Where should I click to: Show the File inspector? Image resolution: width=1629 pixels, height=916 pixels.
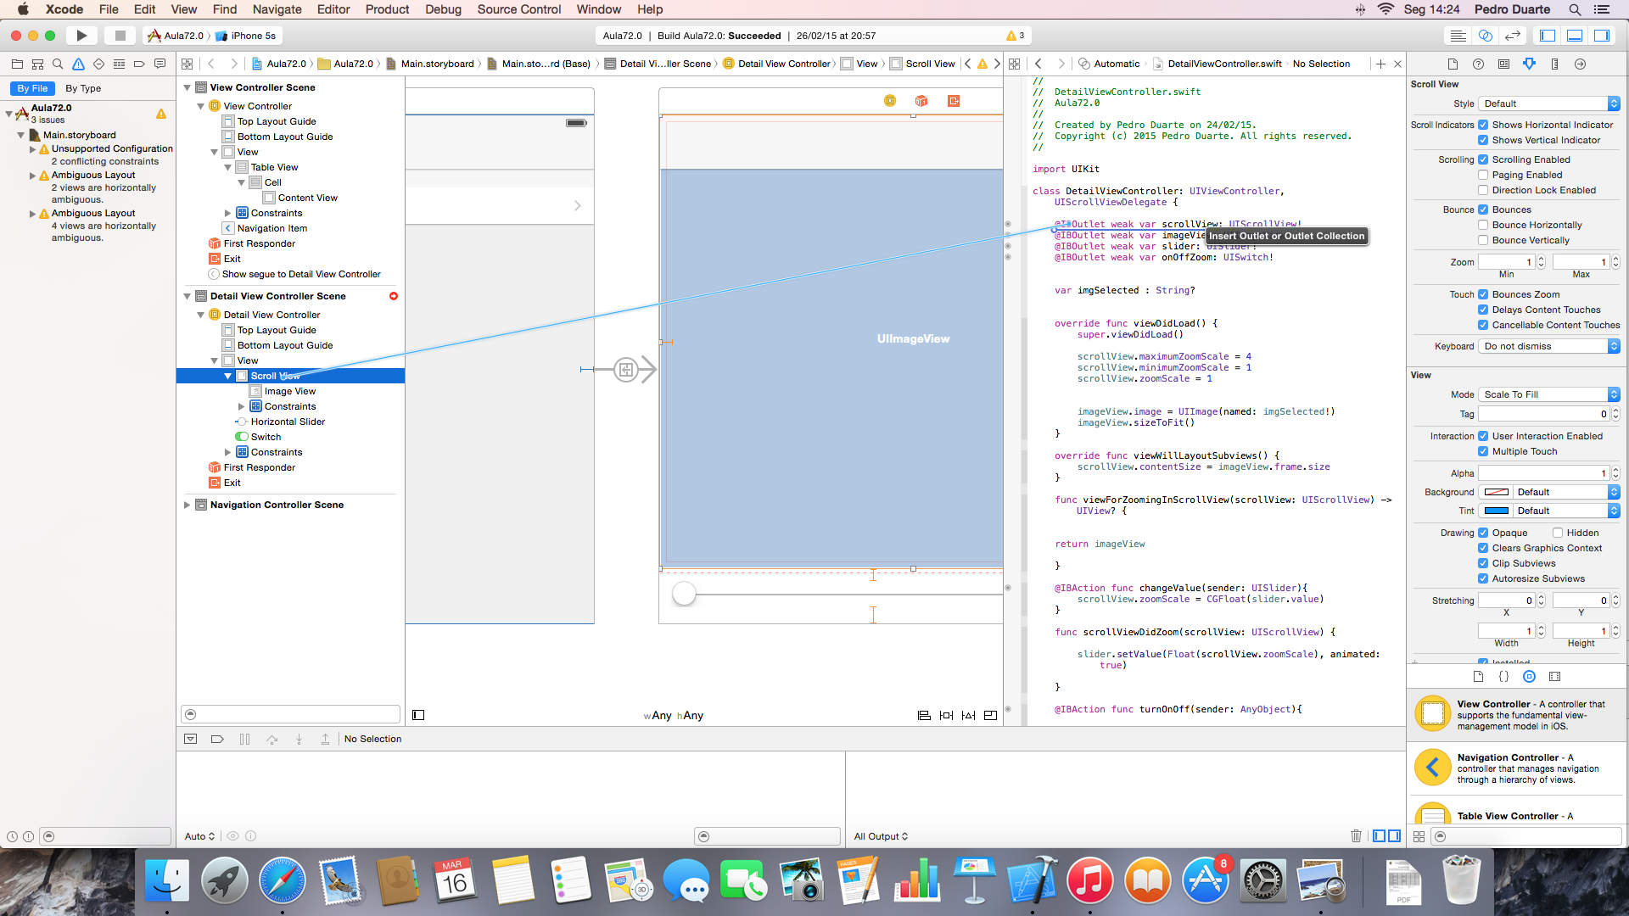pyautogui.click(x=1453, y=64)
